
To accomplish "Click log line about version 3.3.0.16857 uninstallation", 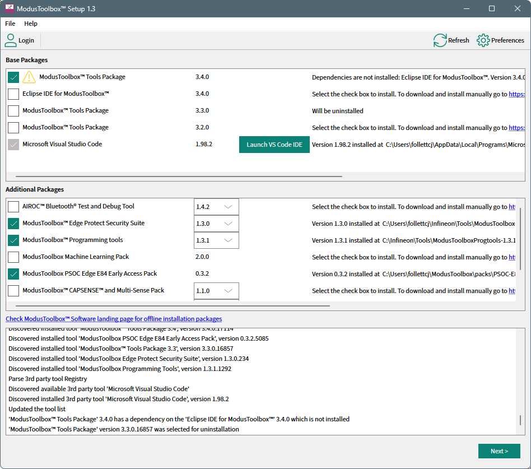I will click(x=124, y=429).
